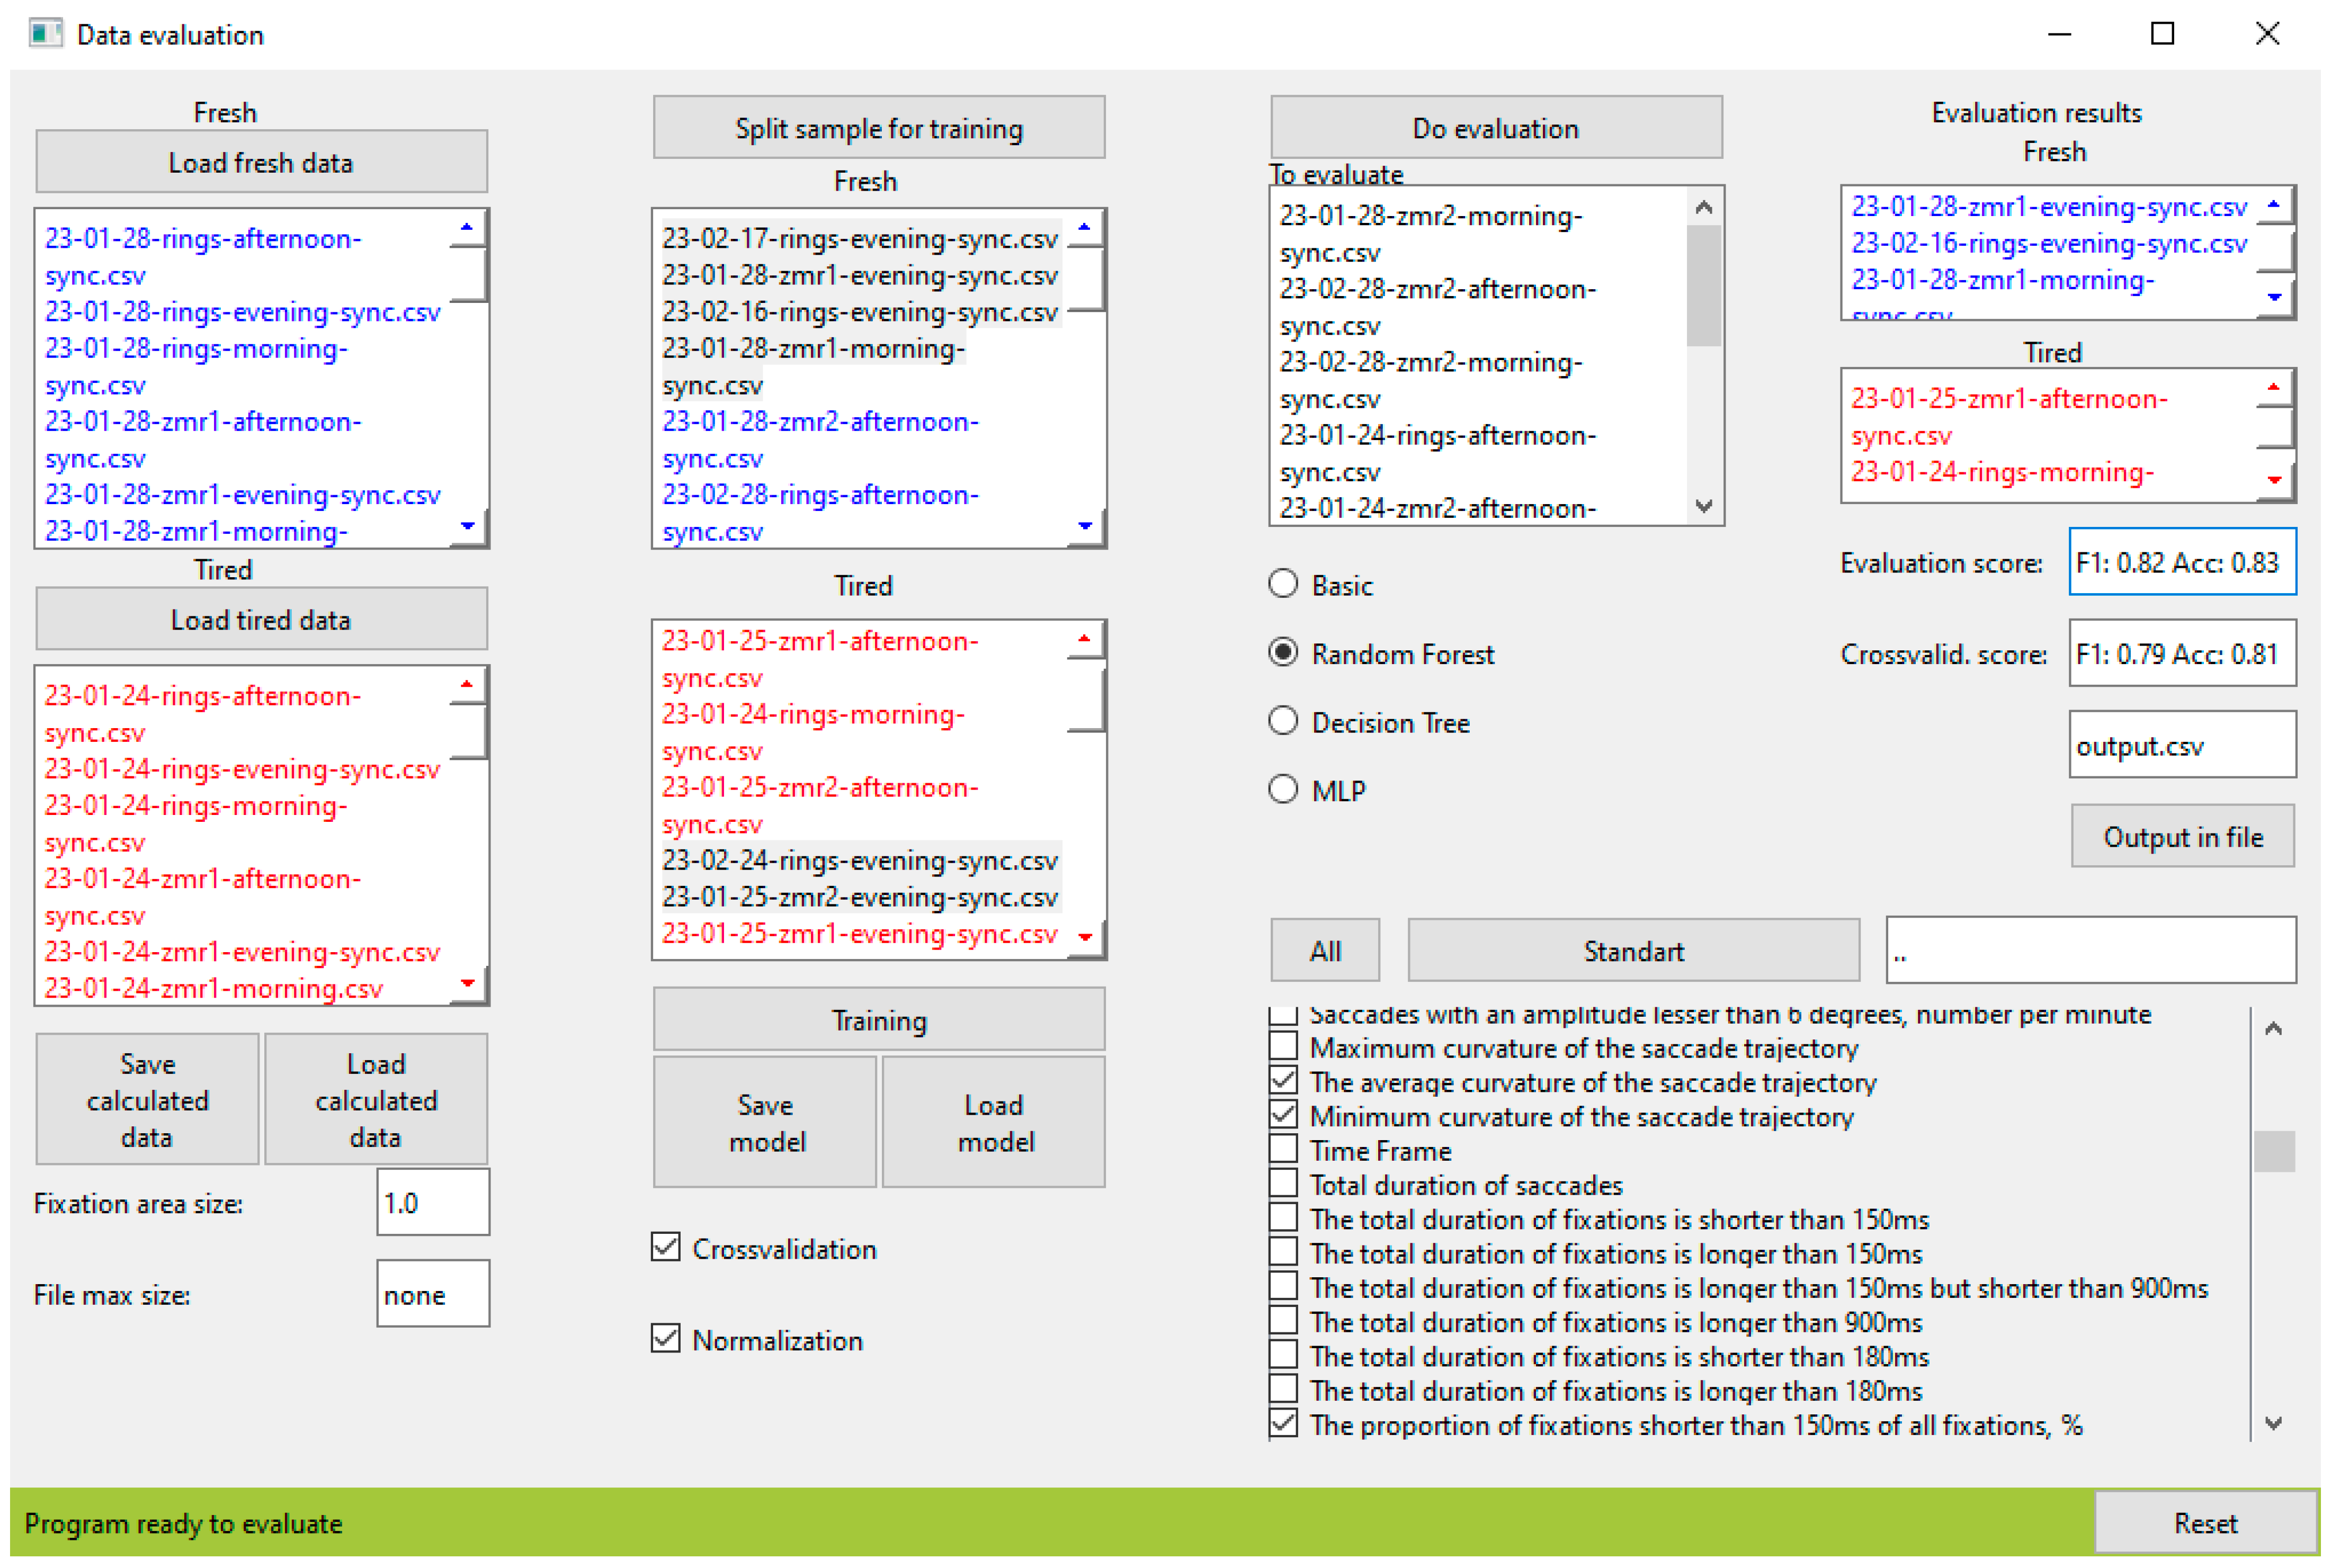Select 23-01-28-rings-evening-sync.csv in loaded Fresh list
Viewport: 2331px width, 1568px height.
[x=242, y=312]
